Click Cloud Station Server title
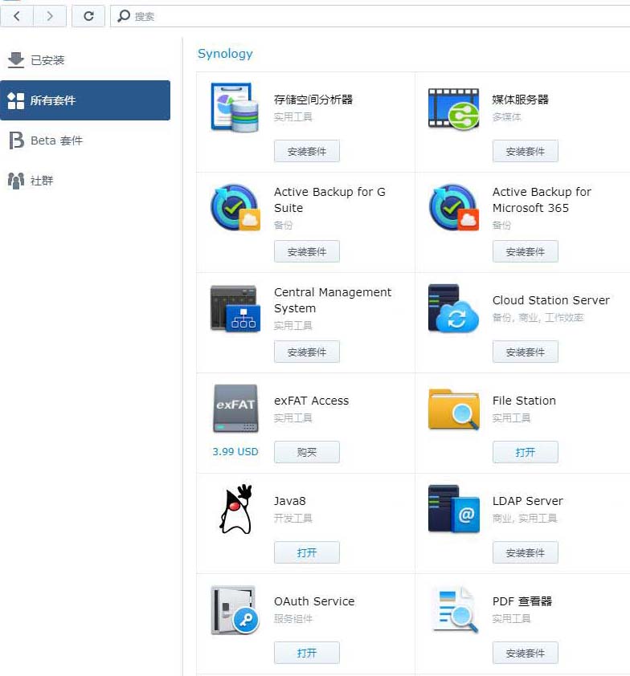 coord(551,300)
